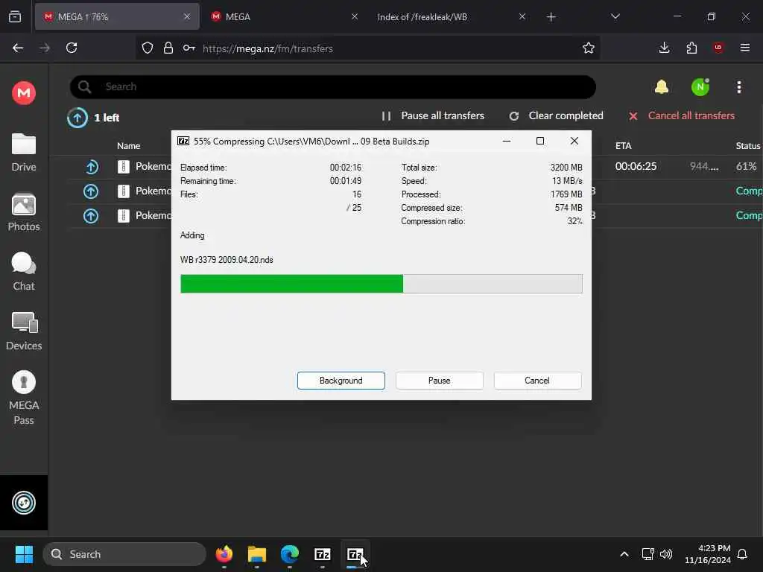The width and height of the screenshot is (763, 572).
Task: Click the file icon of the first transfer row
Action: [124, 167]
